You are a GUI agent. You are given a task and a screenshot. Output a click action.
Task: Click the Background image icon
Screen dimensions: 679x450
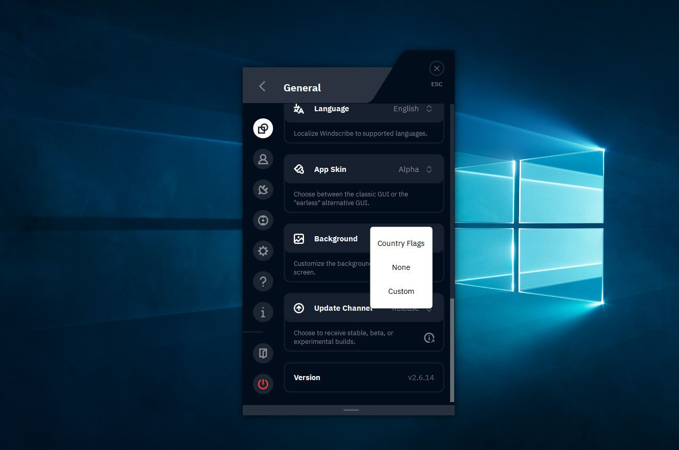pos(299,239)
